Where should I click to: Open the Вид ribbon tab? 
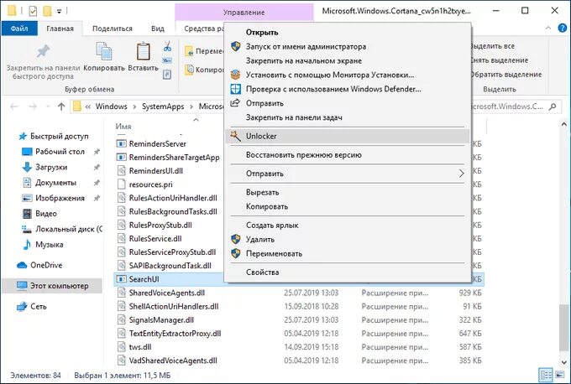(158, 29)
